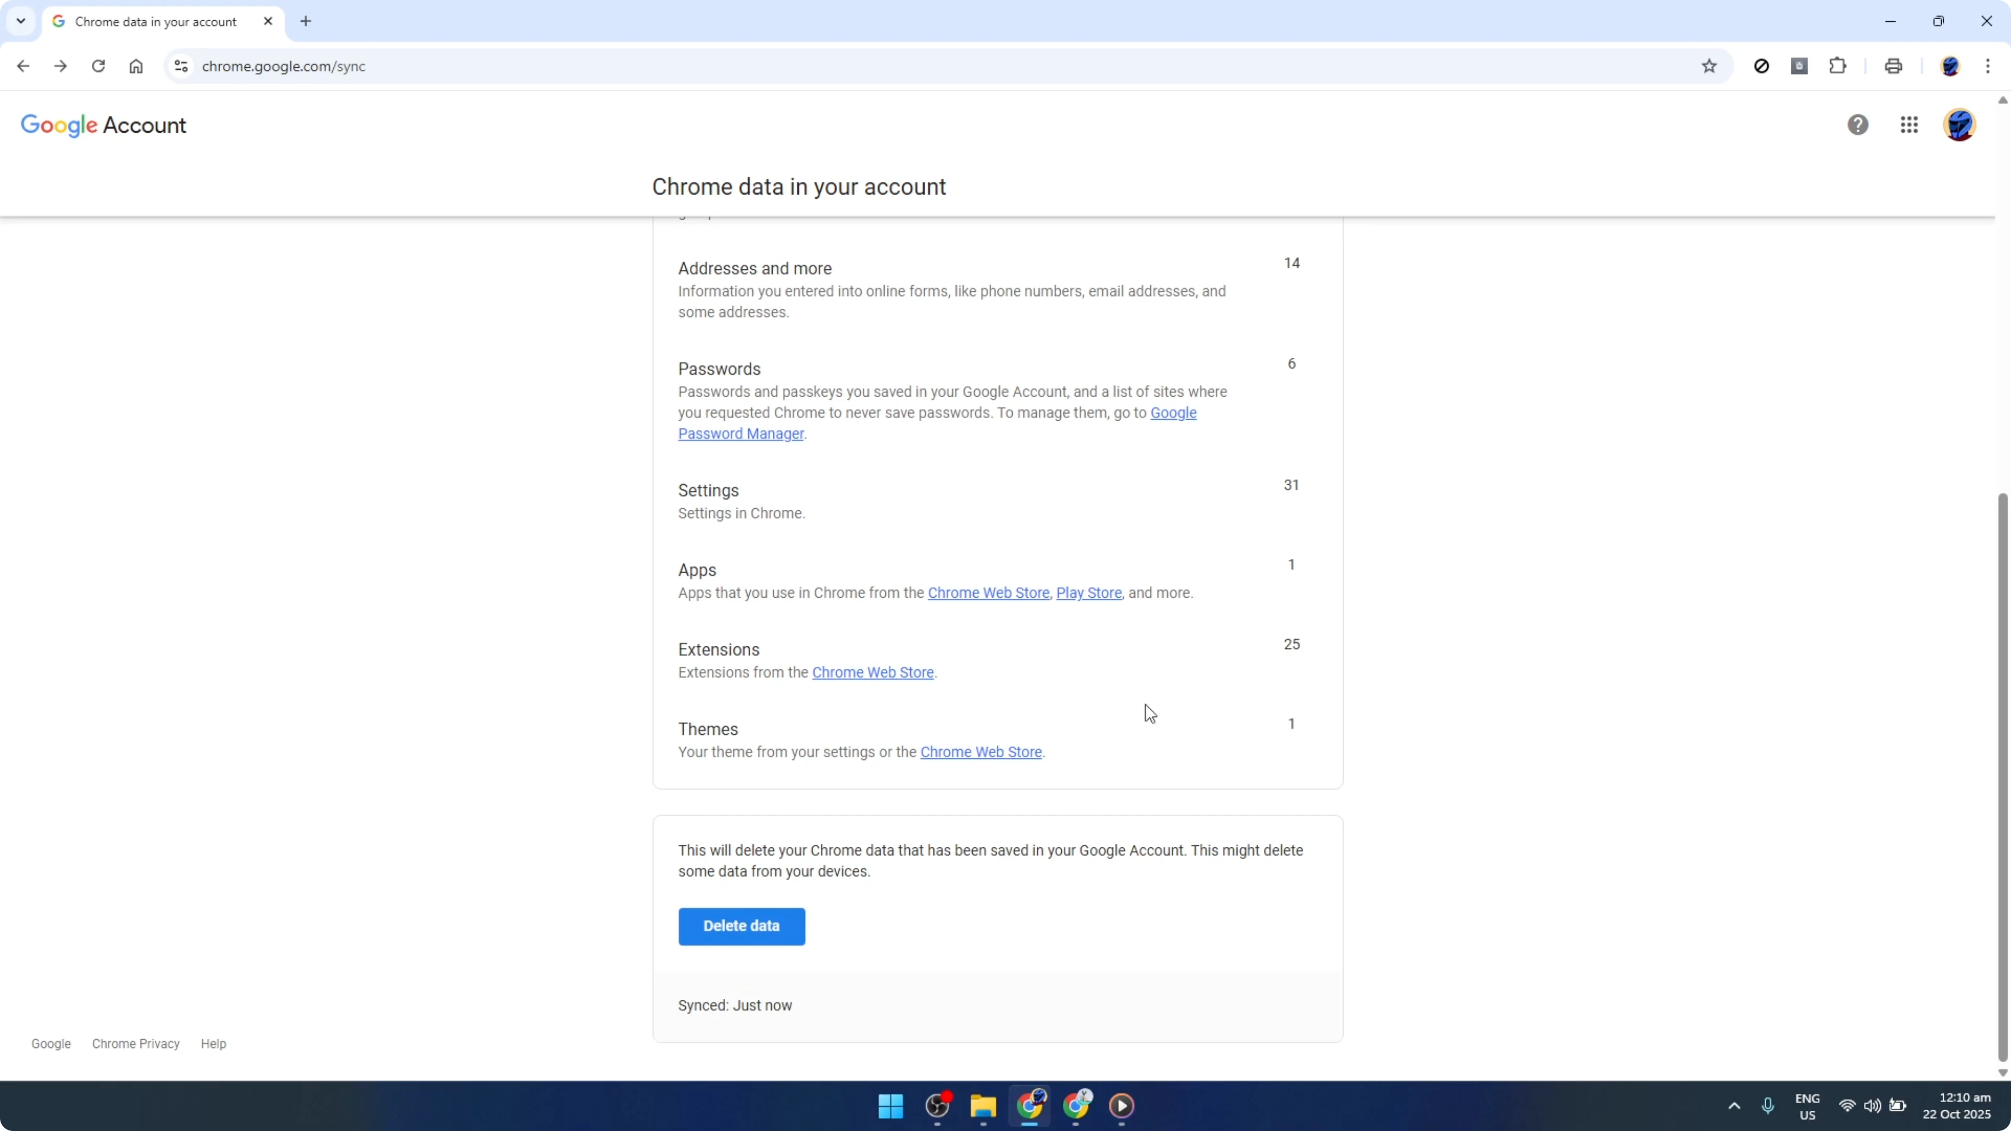2011x1131 pixels.
Task: Open the browser Extensions puzzle icon
Action: pos(1838,66)
